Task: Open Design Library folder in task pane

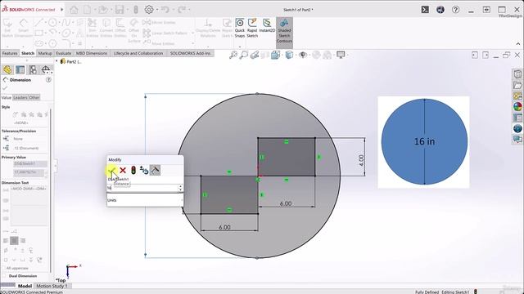Action: coord(517,85)
